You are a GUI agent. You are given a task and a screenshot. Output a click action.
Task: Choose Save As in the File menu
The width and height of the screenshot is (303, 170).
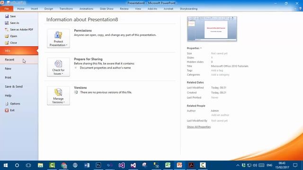pyautogui.click(x=15, y=23)
